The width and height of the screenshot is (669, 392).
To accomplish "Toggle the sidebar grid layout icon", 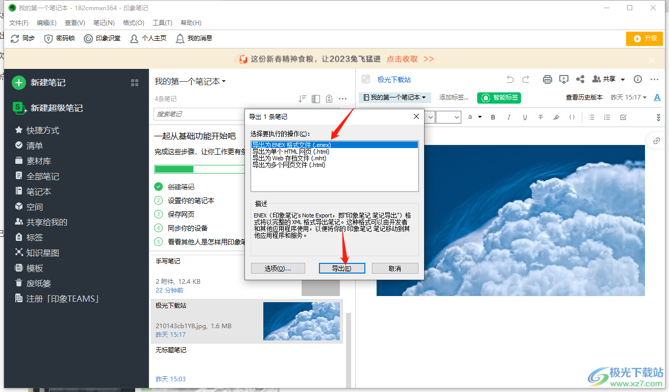I will (x=135, y=83).
